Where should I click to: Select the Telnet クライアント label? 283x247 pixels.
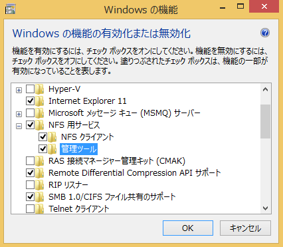pyautogui.click(x=79, y=209)
